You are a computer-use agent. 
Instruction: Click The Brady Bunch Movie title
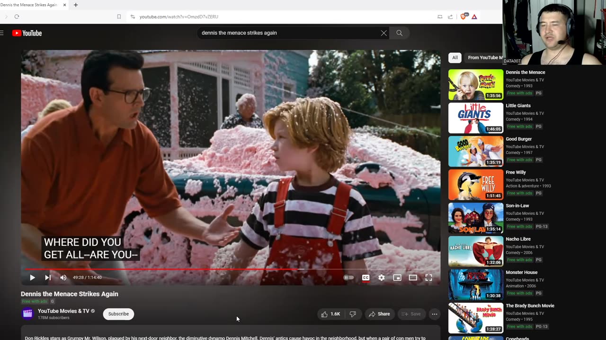coord(530,306)
